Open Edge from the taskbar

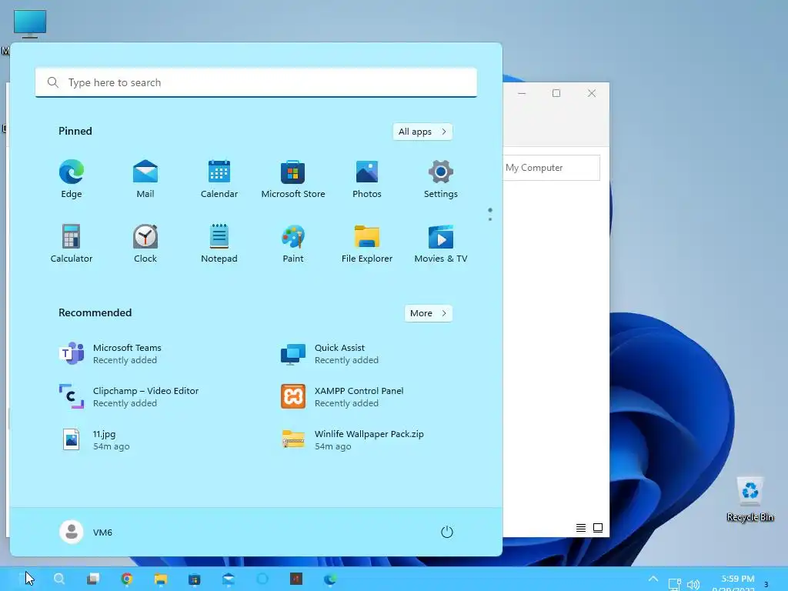pyautogui.click(x=329, y=579)
